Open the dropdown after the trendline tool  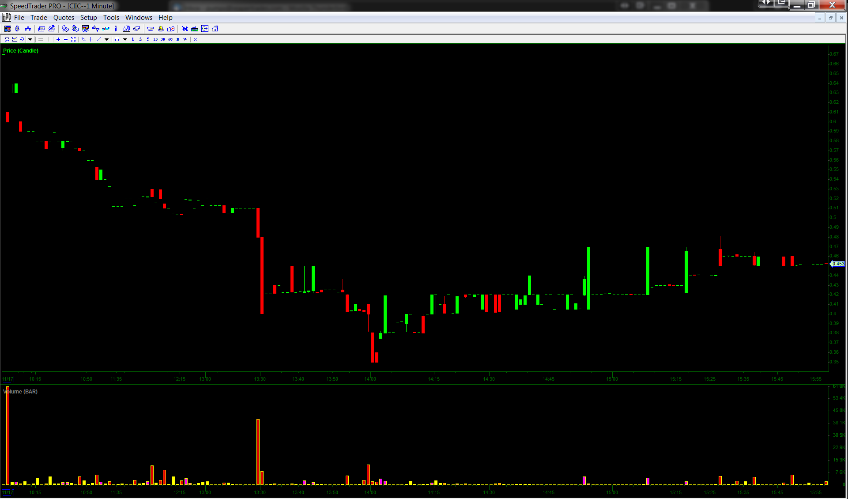(107, 39)
